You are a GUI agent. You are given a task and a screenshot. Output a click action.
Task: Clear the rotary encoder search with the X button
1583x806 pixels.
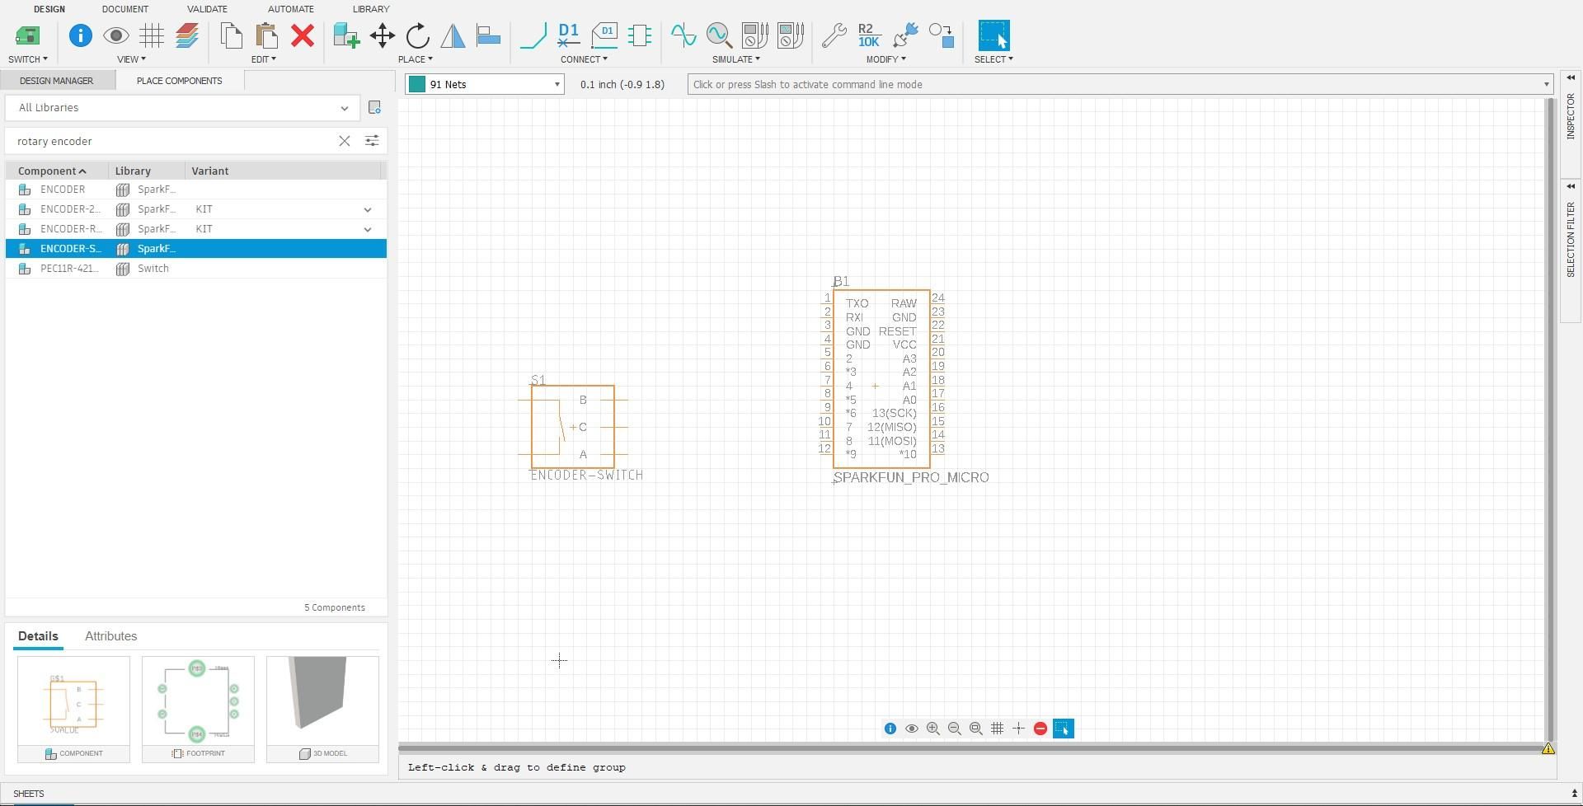(345, 141)
